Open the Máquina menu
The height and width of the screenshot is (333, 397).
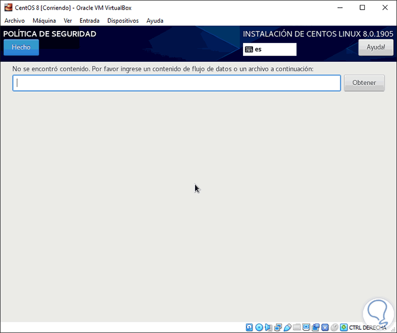click(44, 21)
